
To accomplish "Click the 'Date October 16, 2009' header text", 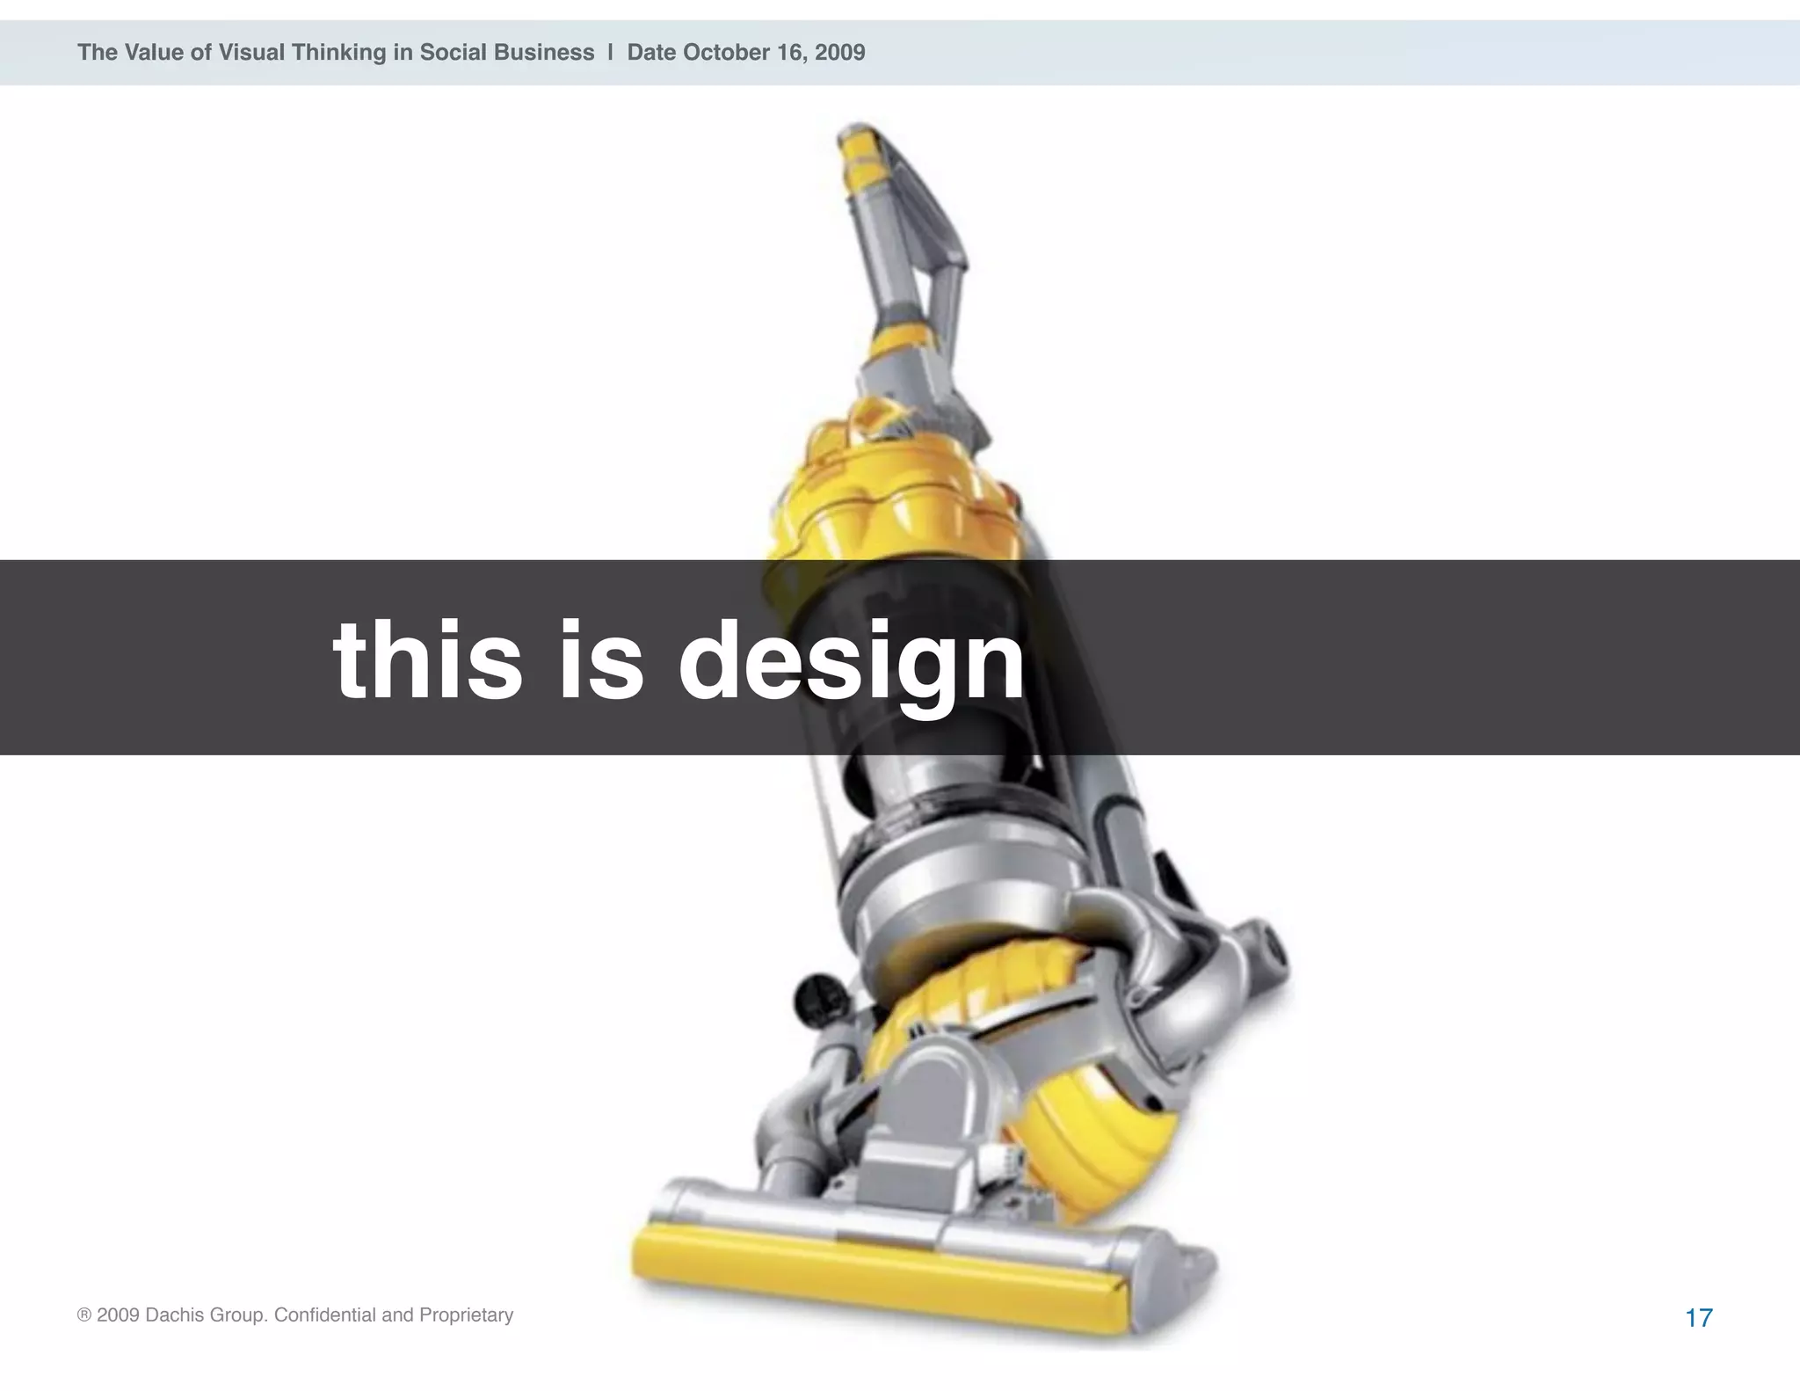I will [x=746, y=53].
